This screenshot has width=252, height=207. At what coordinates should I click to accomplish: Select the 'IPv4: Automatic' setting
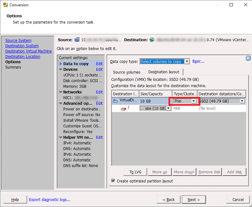pos(77,143)
